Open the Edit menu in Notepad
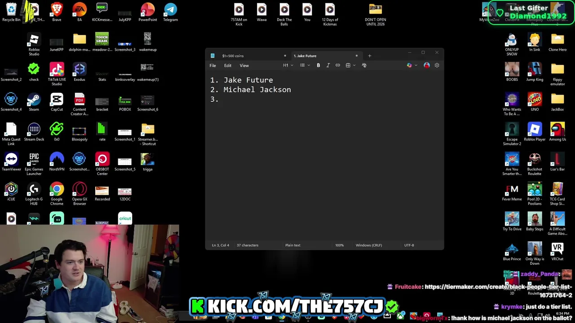This screenshot has height=323, width=575. [x=228, y=65]
